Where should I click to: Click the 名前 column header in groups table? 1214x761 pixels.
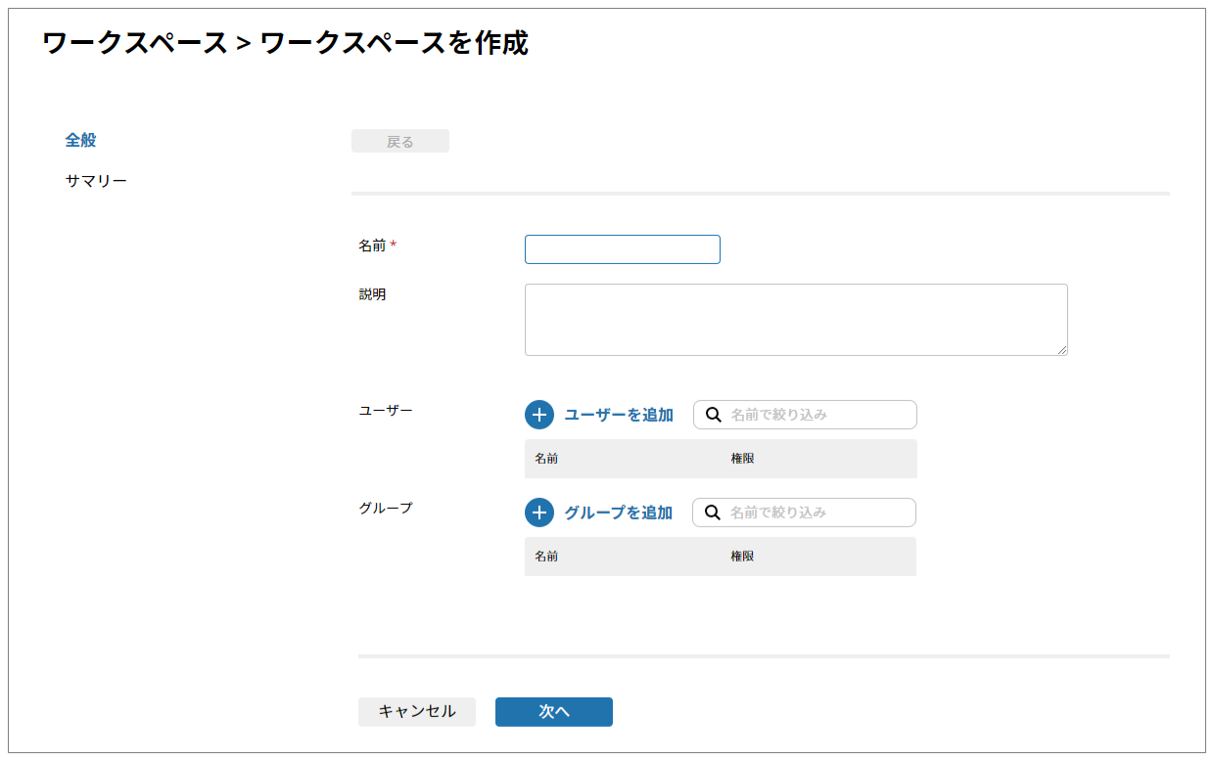546,557
